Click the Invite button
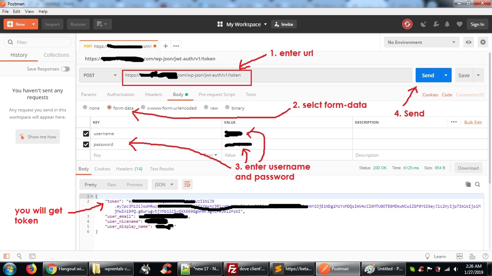492x276 pixels. tap(284, 24)
